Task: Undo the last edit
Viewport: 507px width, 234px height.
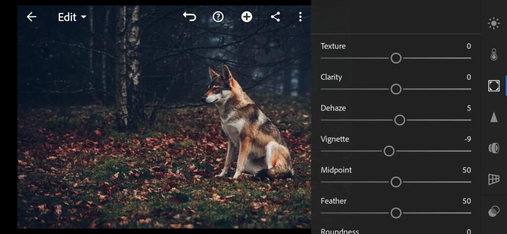Action: point(190,17)
